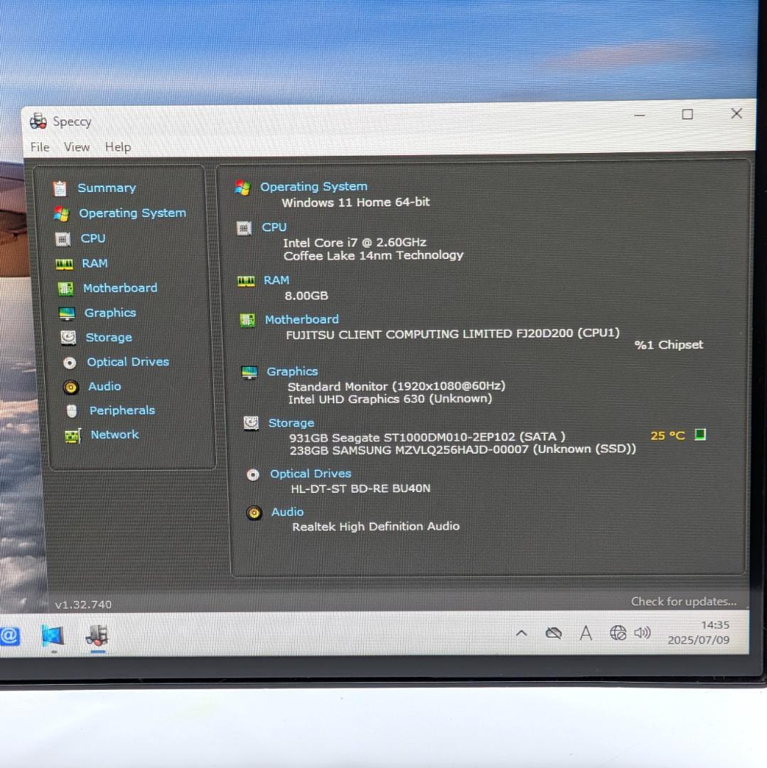Viewport: 767px width, 768px height.
Task: Click the green drive temperature indicator square
Action: [700, 434]
